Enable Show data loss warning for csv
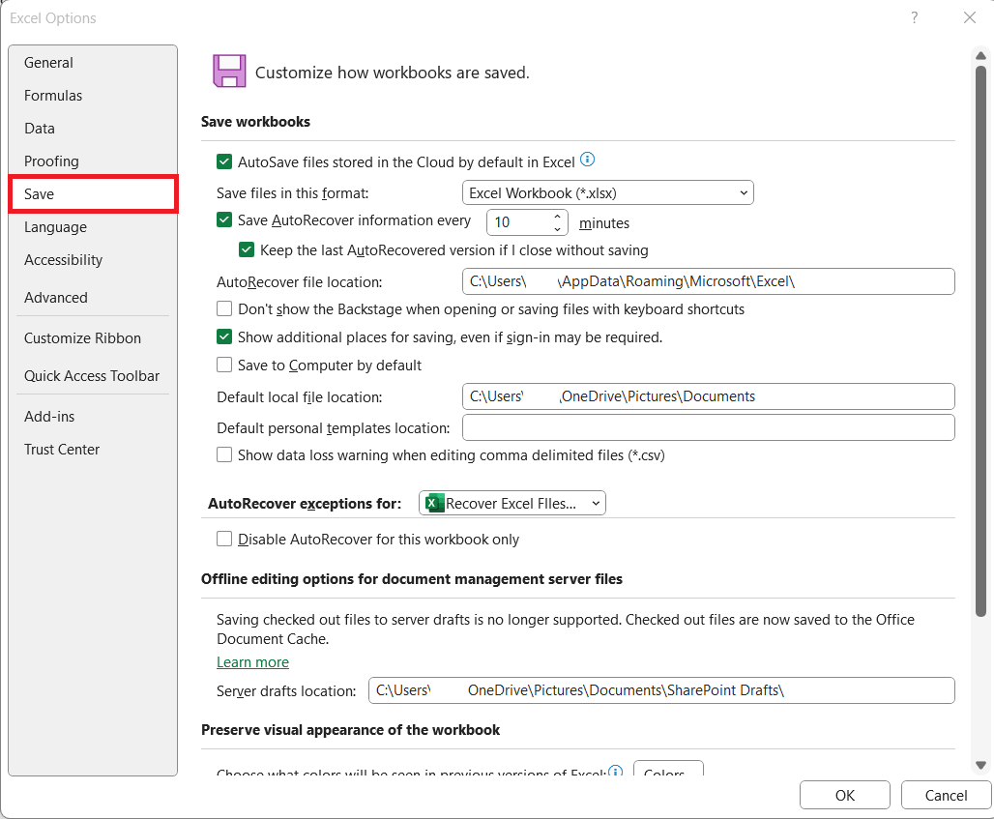 (224, 454)
